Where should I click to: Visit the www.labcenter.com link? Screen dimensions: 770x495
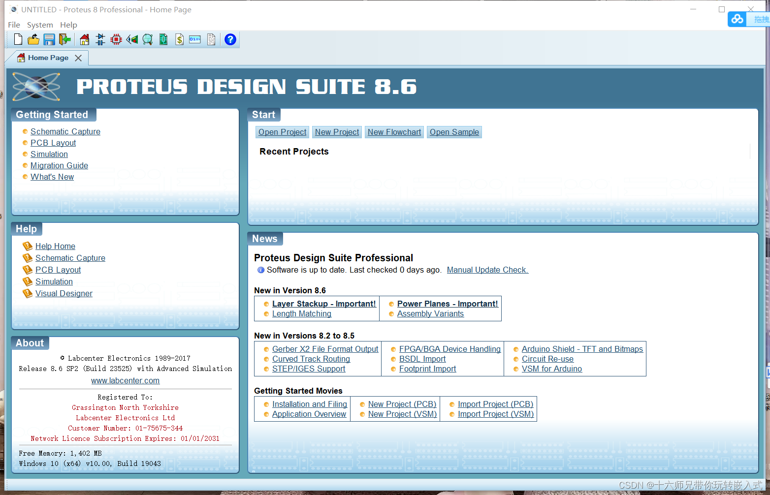(x=125, y=380)
